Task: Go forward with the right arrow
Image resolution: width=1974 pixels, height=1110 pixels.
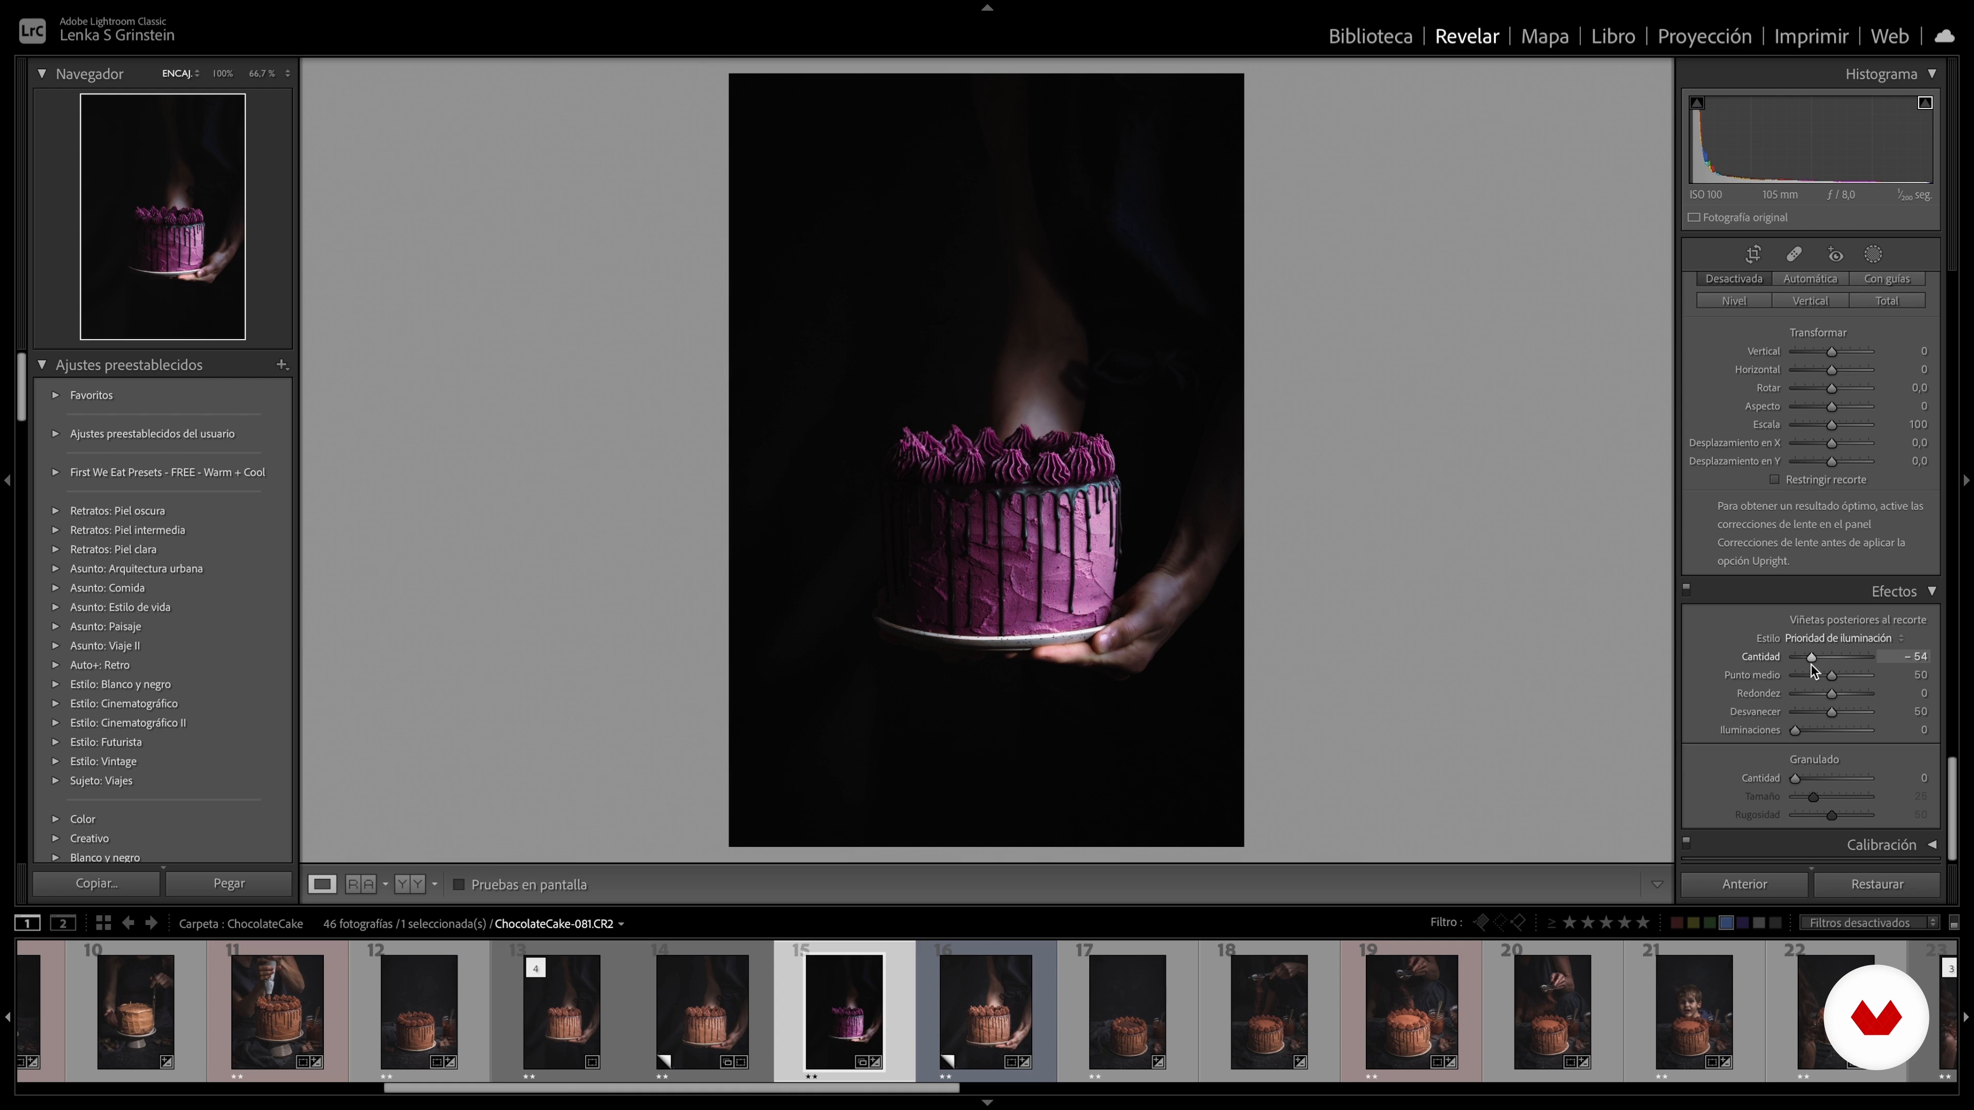Action: [x=152, y=923]
